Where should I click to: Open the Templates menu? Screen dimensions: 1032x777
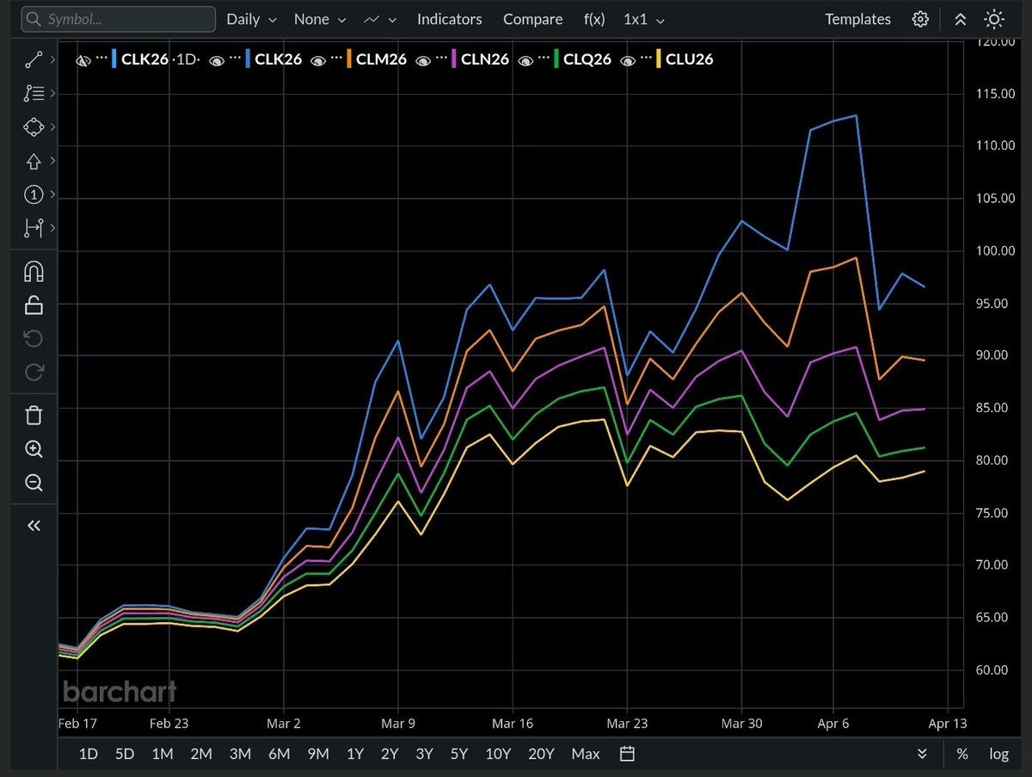[857, 19]
